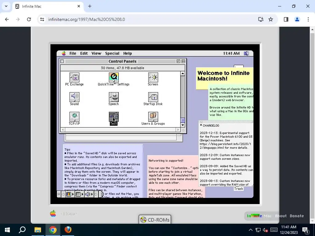Screen dimensions: 315x236
Task: Click the Control Panels scroll down arrow
Action: [x=183, y=125]
